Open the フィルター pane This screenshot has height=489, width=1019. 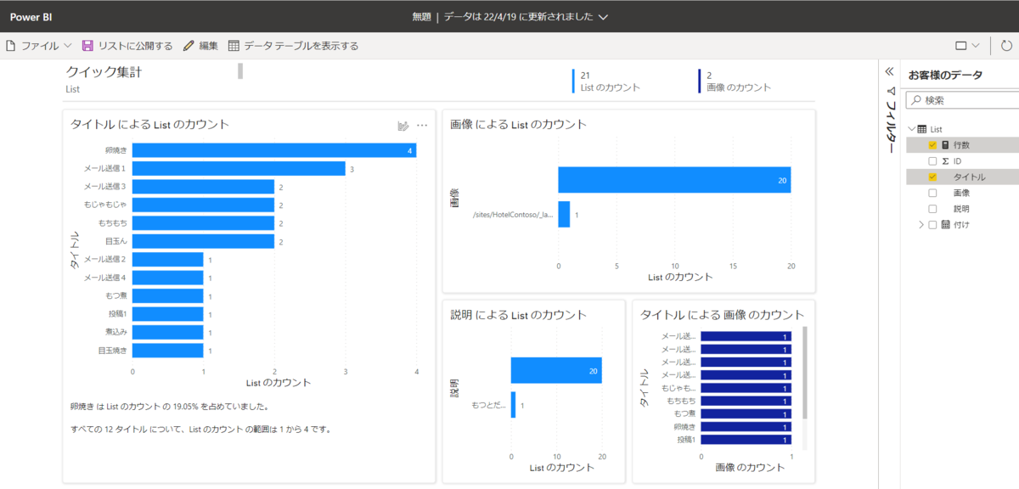coord(891,120)
